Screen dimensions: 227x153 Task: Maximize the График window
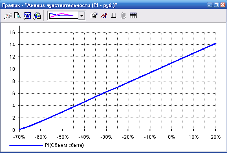216,5
